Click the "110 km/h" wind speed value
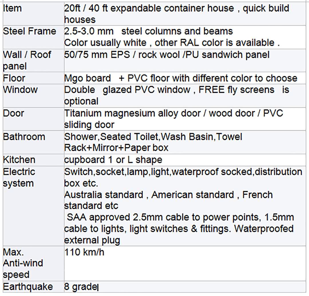This screenshot has width=309, height=296. [x=84, y=252]
